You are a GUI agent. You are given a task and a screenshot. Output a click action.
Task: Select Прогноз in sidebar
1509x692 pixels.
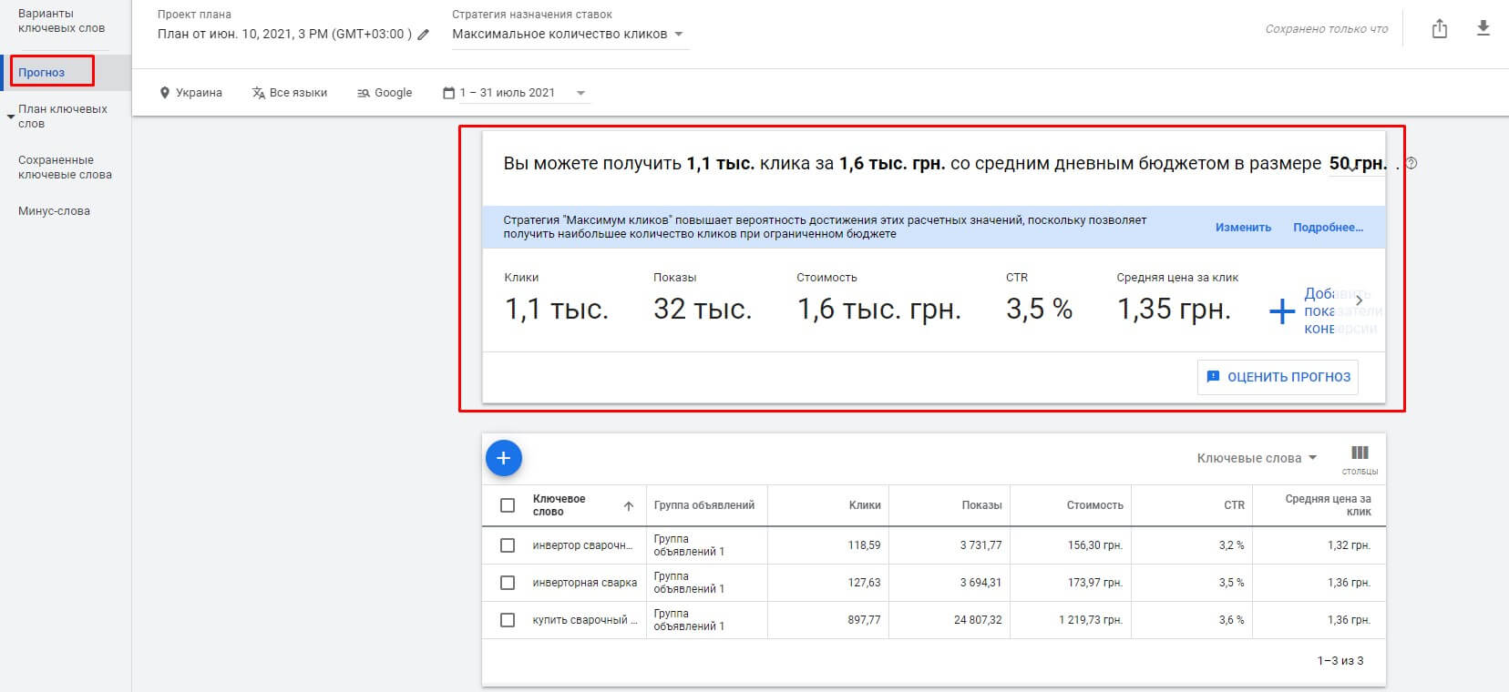42,72
